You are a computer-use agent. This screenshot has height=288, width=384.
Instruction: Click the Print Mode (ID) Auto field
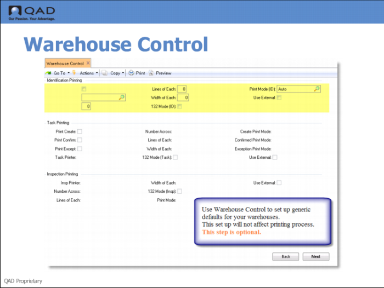pyautogui.click(x=299, y=89)
